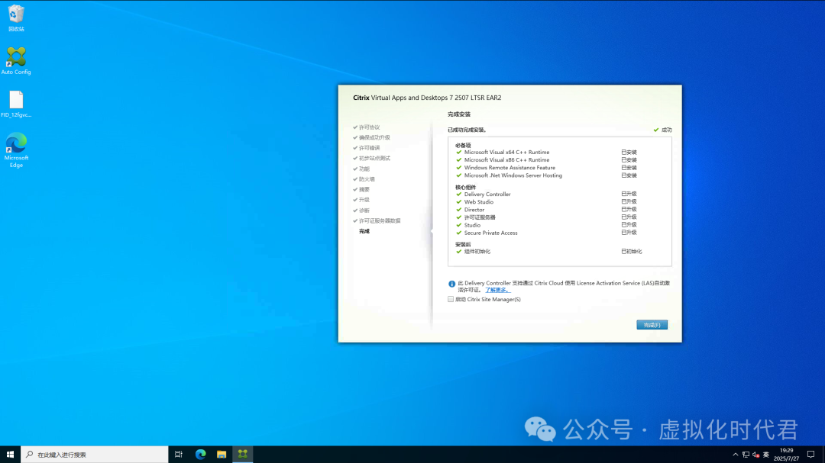Open the Windows Start menu
Viewport: 825px width, 463px height.
pyautogui.click(x=10, y=455)
